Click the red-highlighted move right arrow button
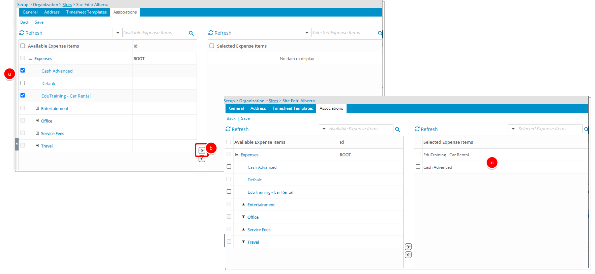Image resolution: width=595 pixels, height=274 pixels. tap(202, 150)
